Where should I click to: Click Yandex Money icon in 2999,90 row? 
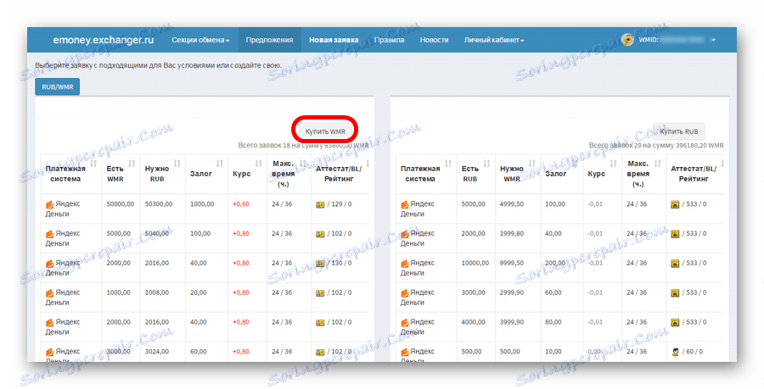click(404, 292)
